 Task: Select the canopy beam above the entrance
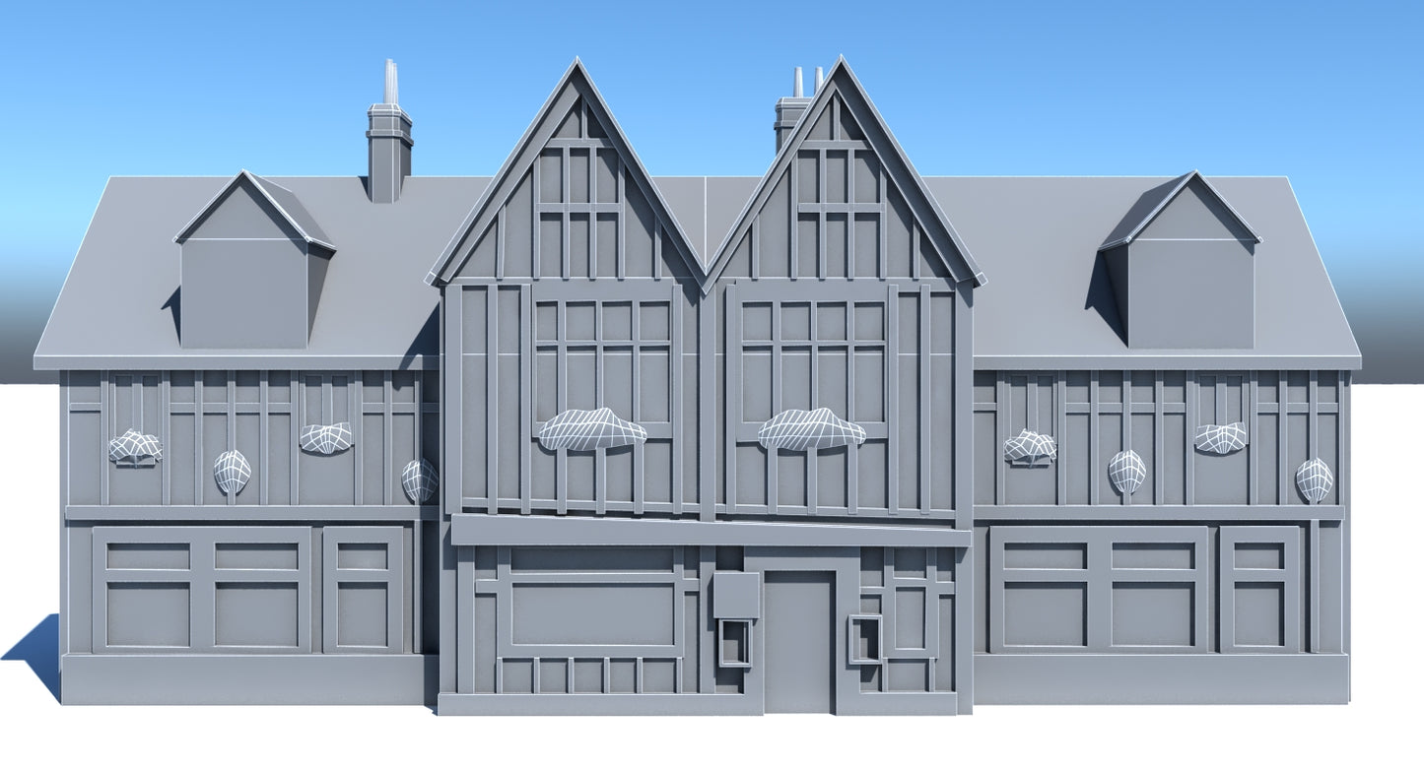[x=710, y=532]
